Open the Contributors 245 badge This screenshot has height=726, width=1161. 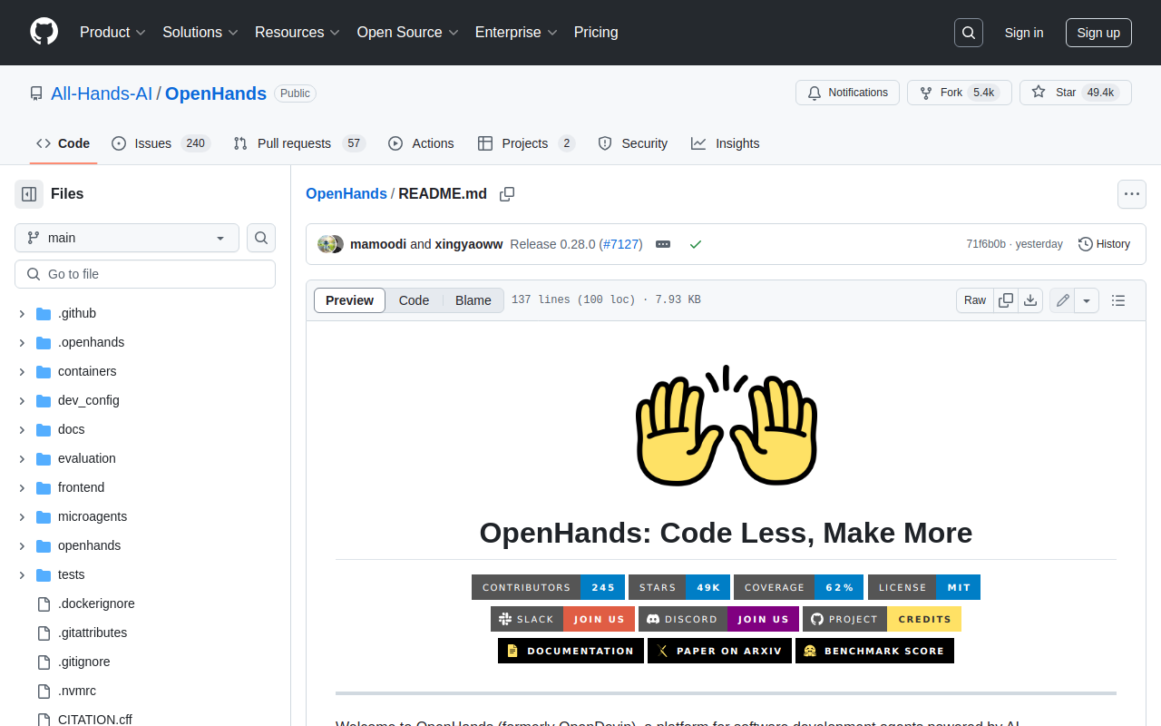549,587
